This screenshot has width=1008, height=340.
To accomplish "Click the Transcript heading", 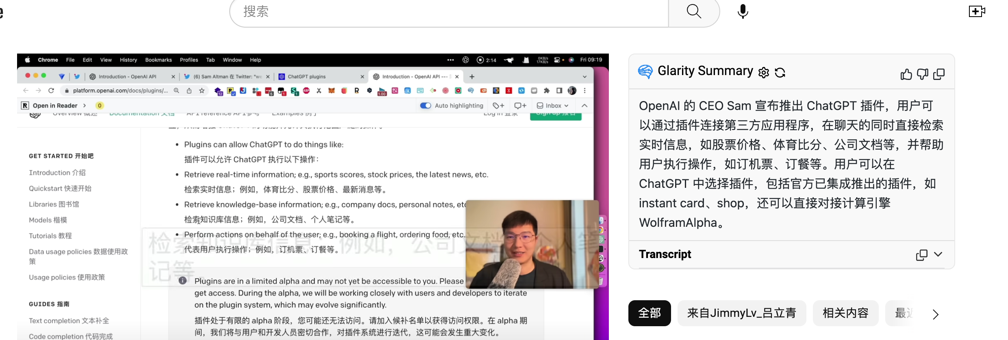I will (665, 254).
